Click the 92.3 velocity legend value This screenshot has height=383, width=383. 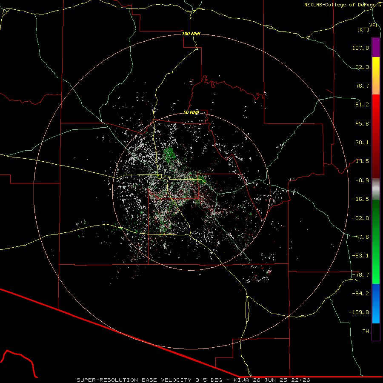tap(362, 67)
